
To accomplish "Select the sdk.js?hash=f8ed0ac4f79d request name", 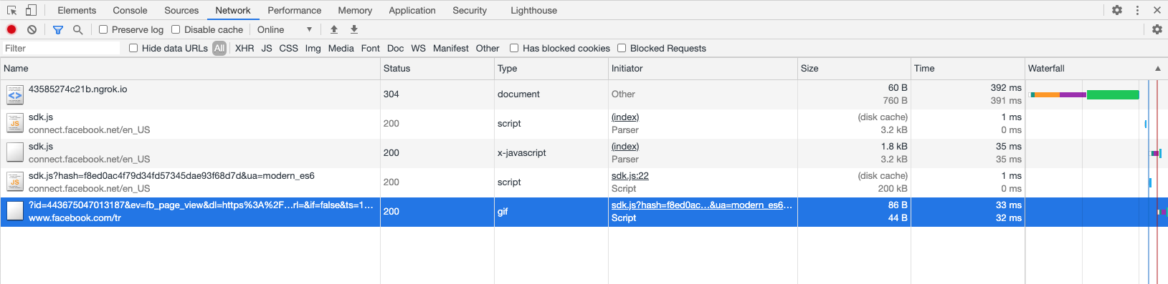I will 171,176.
